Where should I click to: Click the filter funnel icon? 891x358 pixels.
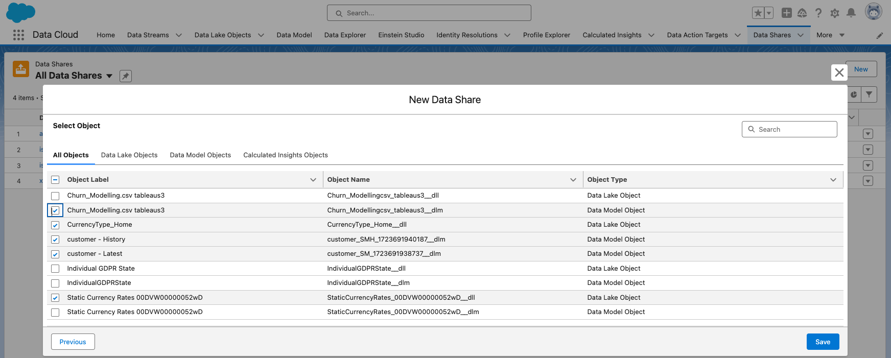point(869,94)
